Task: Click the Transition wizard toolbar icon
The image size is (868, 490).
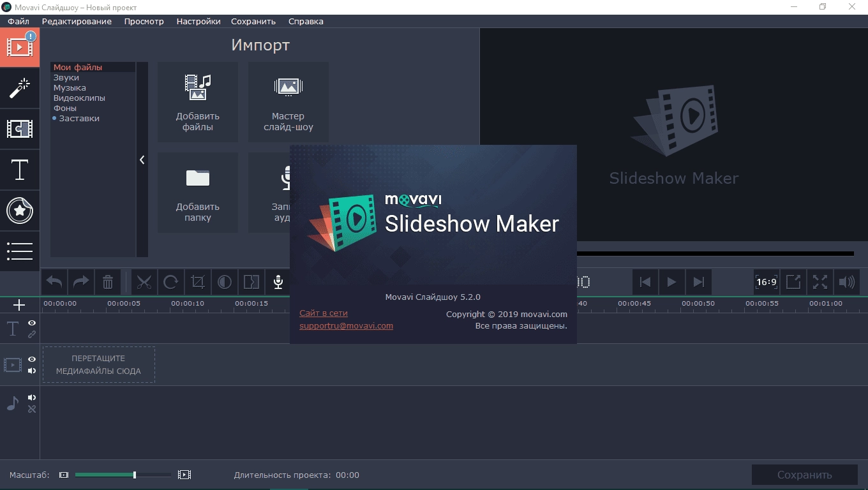Action: click(251, 282)
